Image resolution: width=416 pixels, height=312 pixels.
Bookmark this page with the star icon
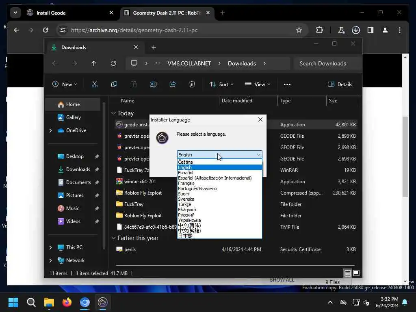(299, 30)
